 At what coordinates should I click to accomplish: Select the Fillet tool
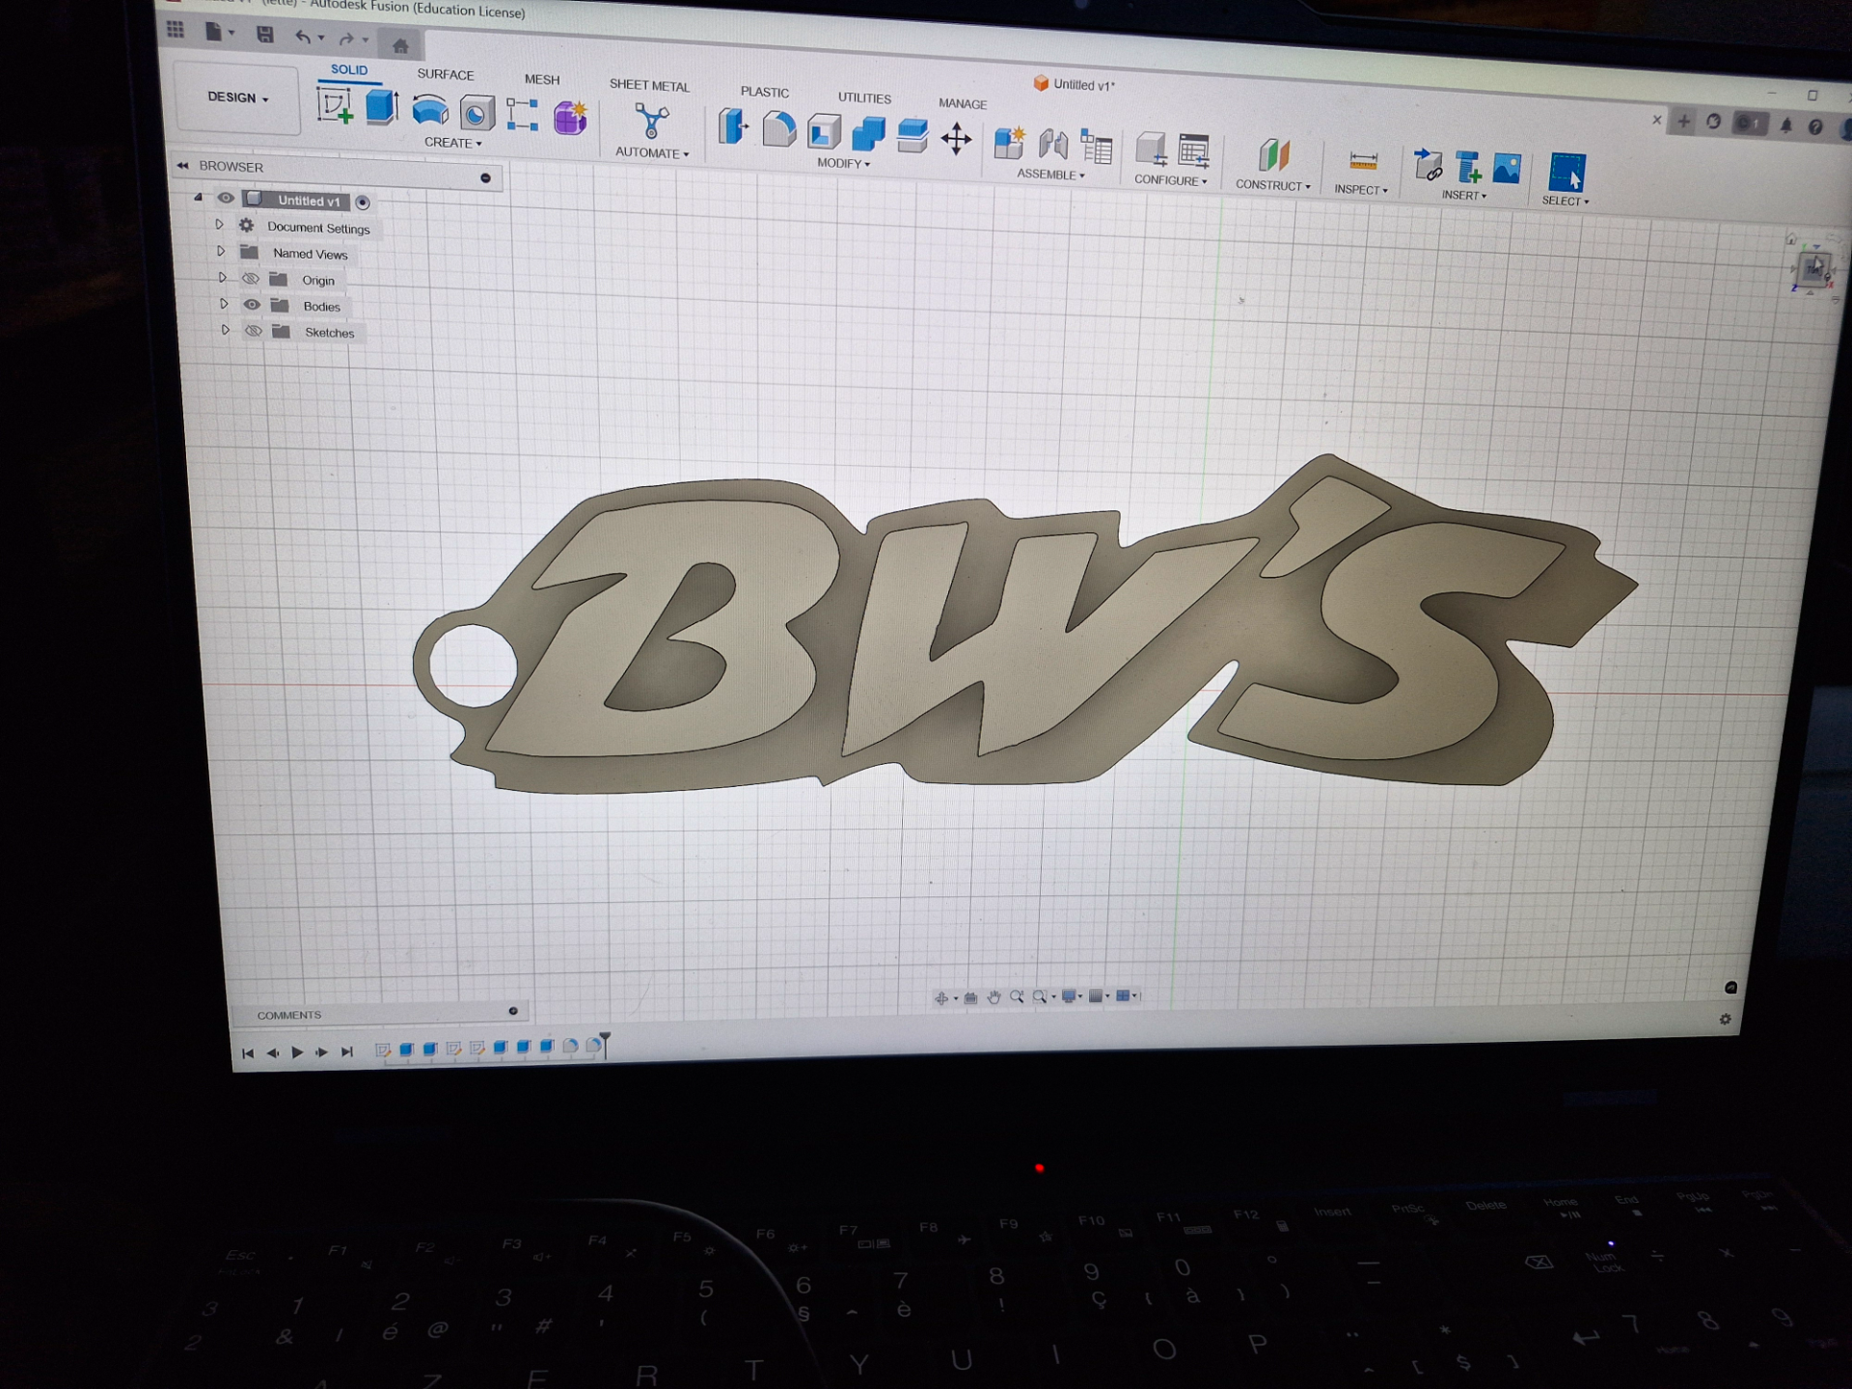[778, 129]
